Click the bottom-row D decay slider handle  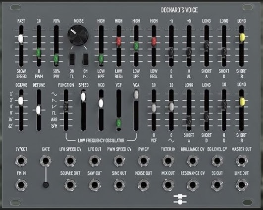pyautogui.click(x=207, y=116)
